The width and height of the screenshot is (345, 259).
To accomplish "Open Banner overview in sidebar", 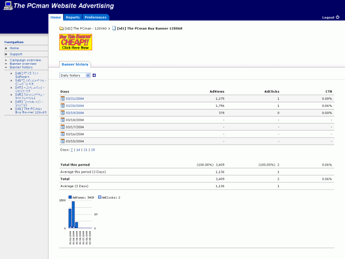I will [x=23, y=64].
